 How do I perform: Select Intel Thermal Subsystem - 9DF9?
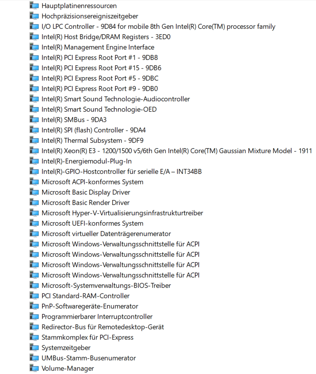coord(92,140)
